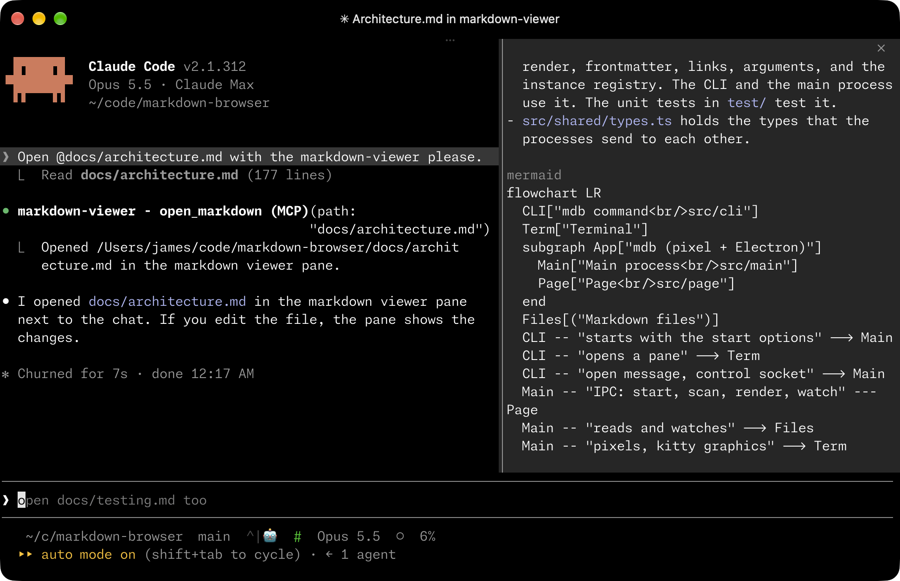
Task: Click the macOS yellow minimize window button
Action: coord(39,19)
